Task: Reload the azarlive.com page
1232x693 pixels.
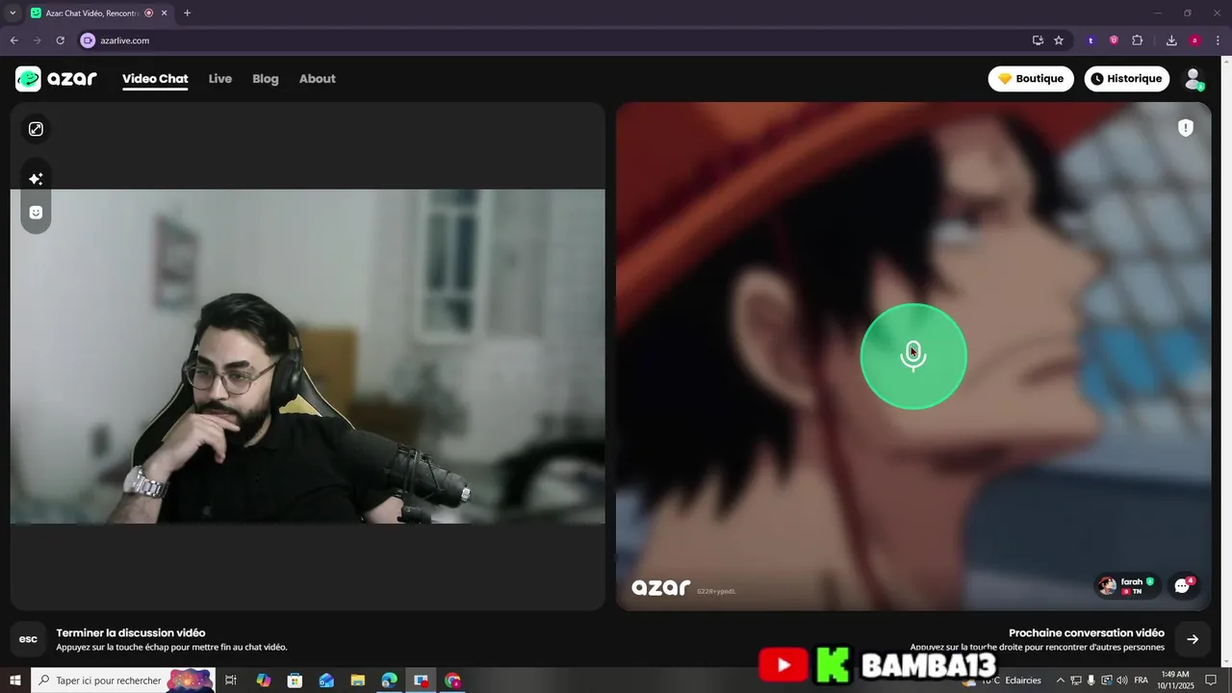Action: (60, 40)
